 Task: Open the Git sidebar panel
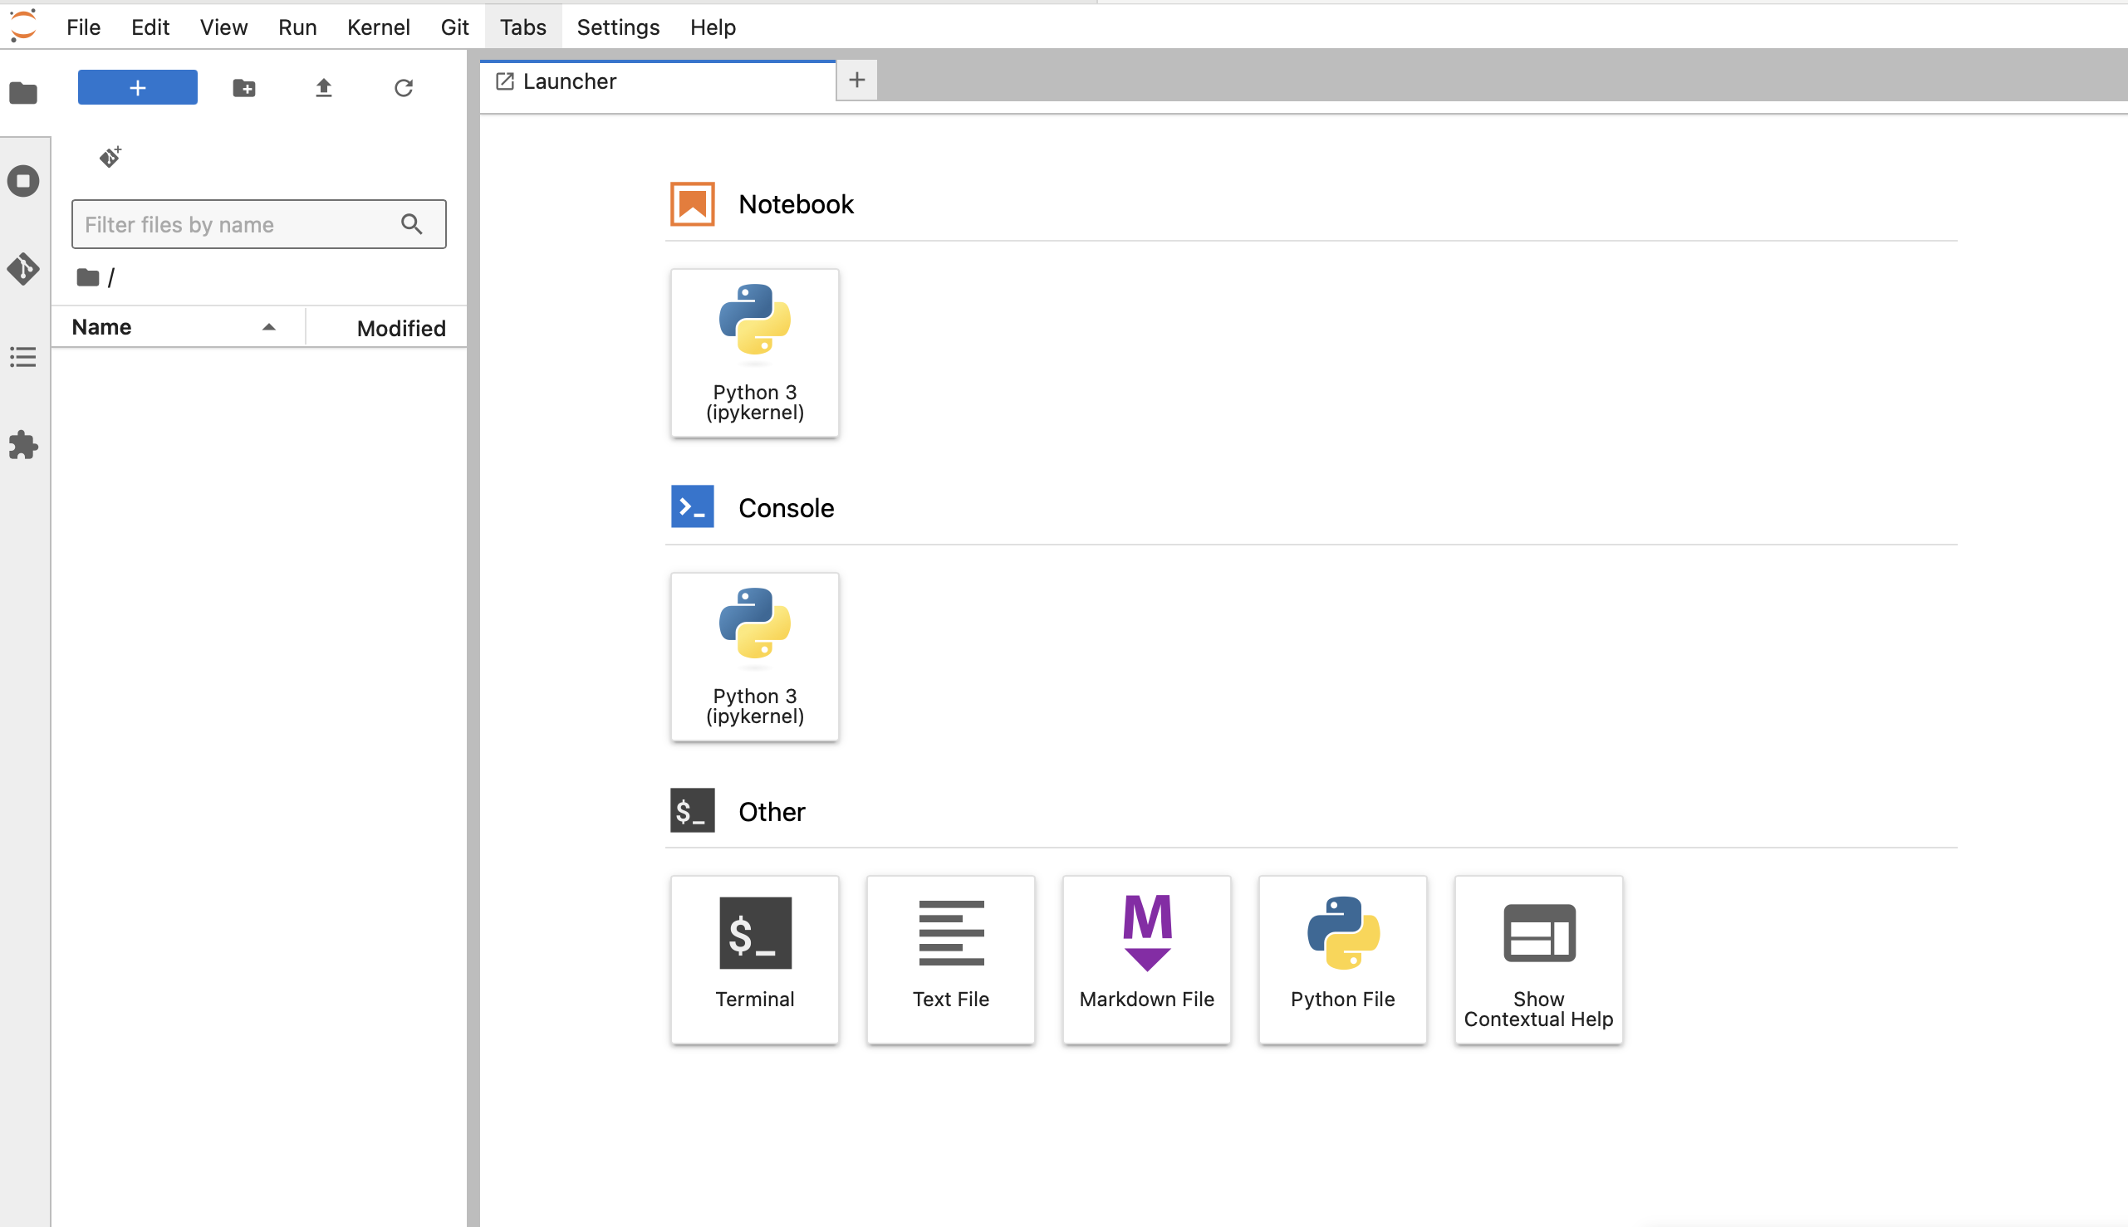[x=22, y=269]
